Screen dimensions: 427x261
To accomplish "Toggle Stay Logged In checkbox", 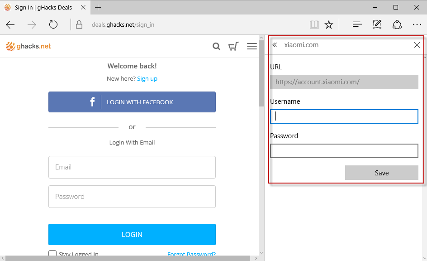I will click(52, 253).
